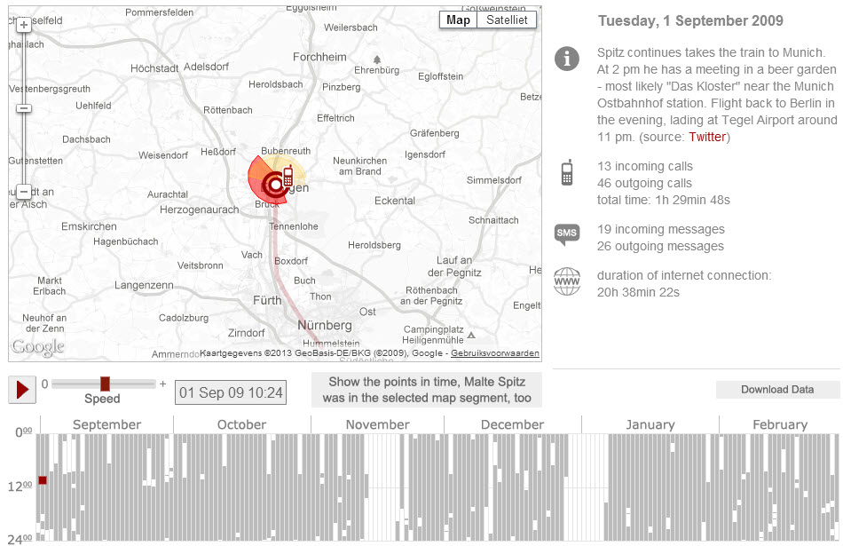Click the campsite triangle icon near Campingplatz Heiligenmühle
The height and width of the screenshot is (546, 843).
[x=471, y=335]
